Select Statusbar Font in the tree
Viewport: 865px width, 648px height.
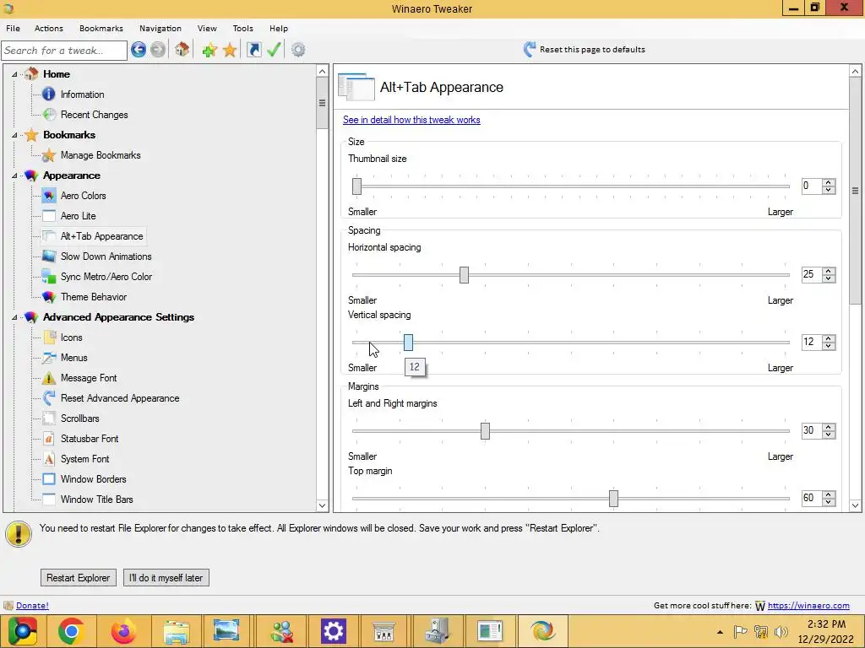tap(90, 439)
